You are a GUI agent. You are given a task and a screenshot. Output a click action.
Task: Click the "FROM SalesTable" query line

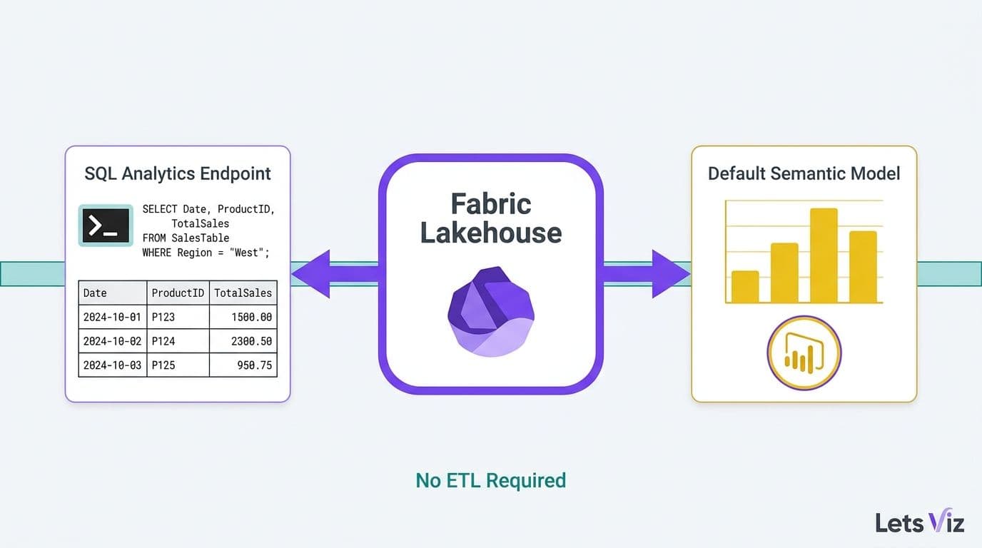coord(186,238)
